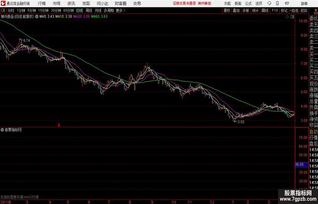318x204 pixels.
Task: Click 证券交易未登录 login link
Action: pyautogui.click(x=184, y=3)
